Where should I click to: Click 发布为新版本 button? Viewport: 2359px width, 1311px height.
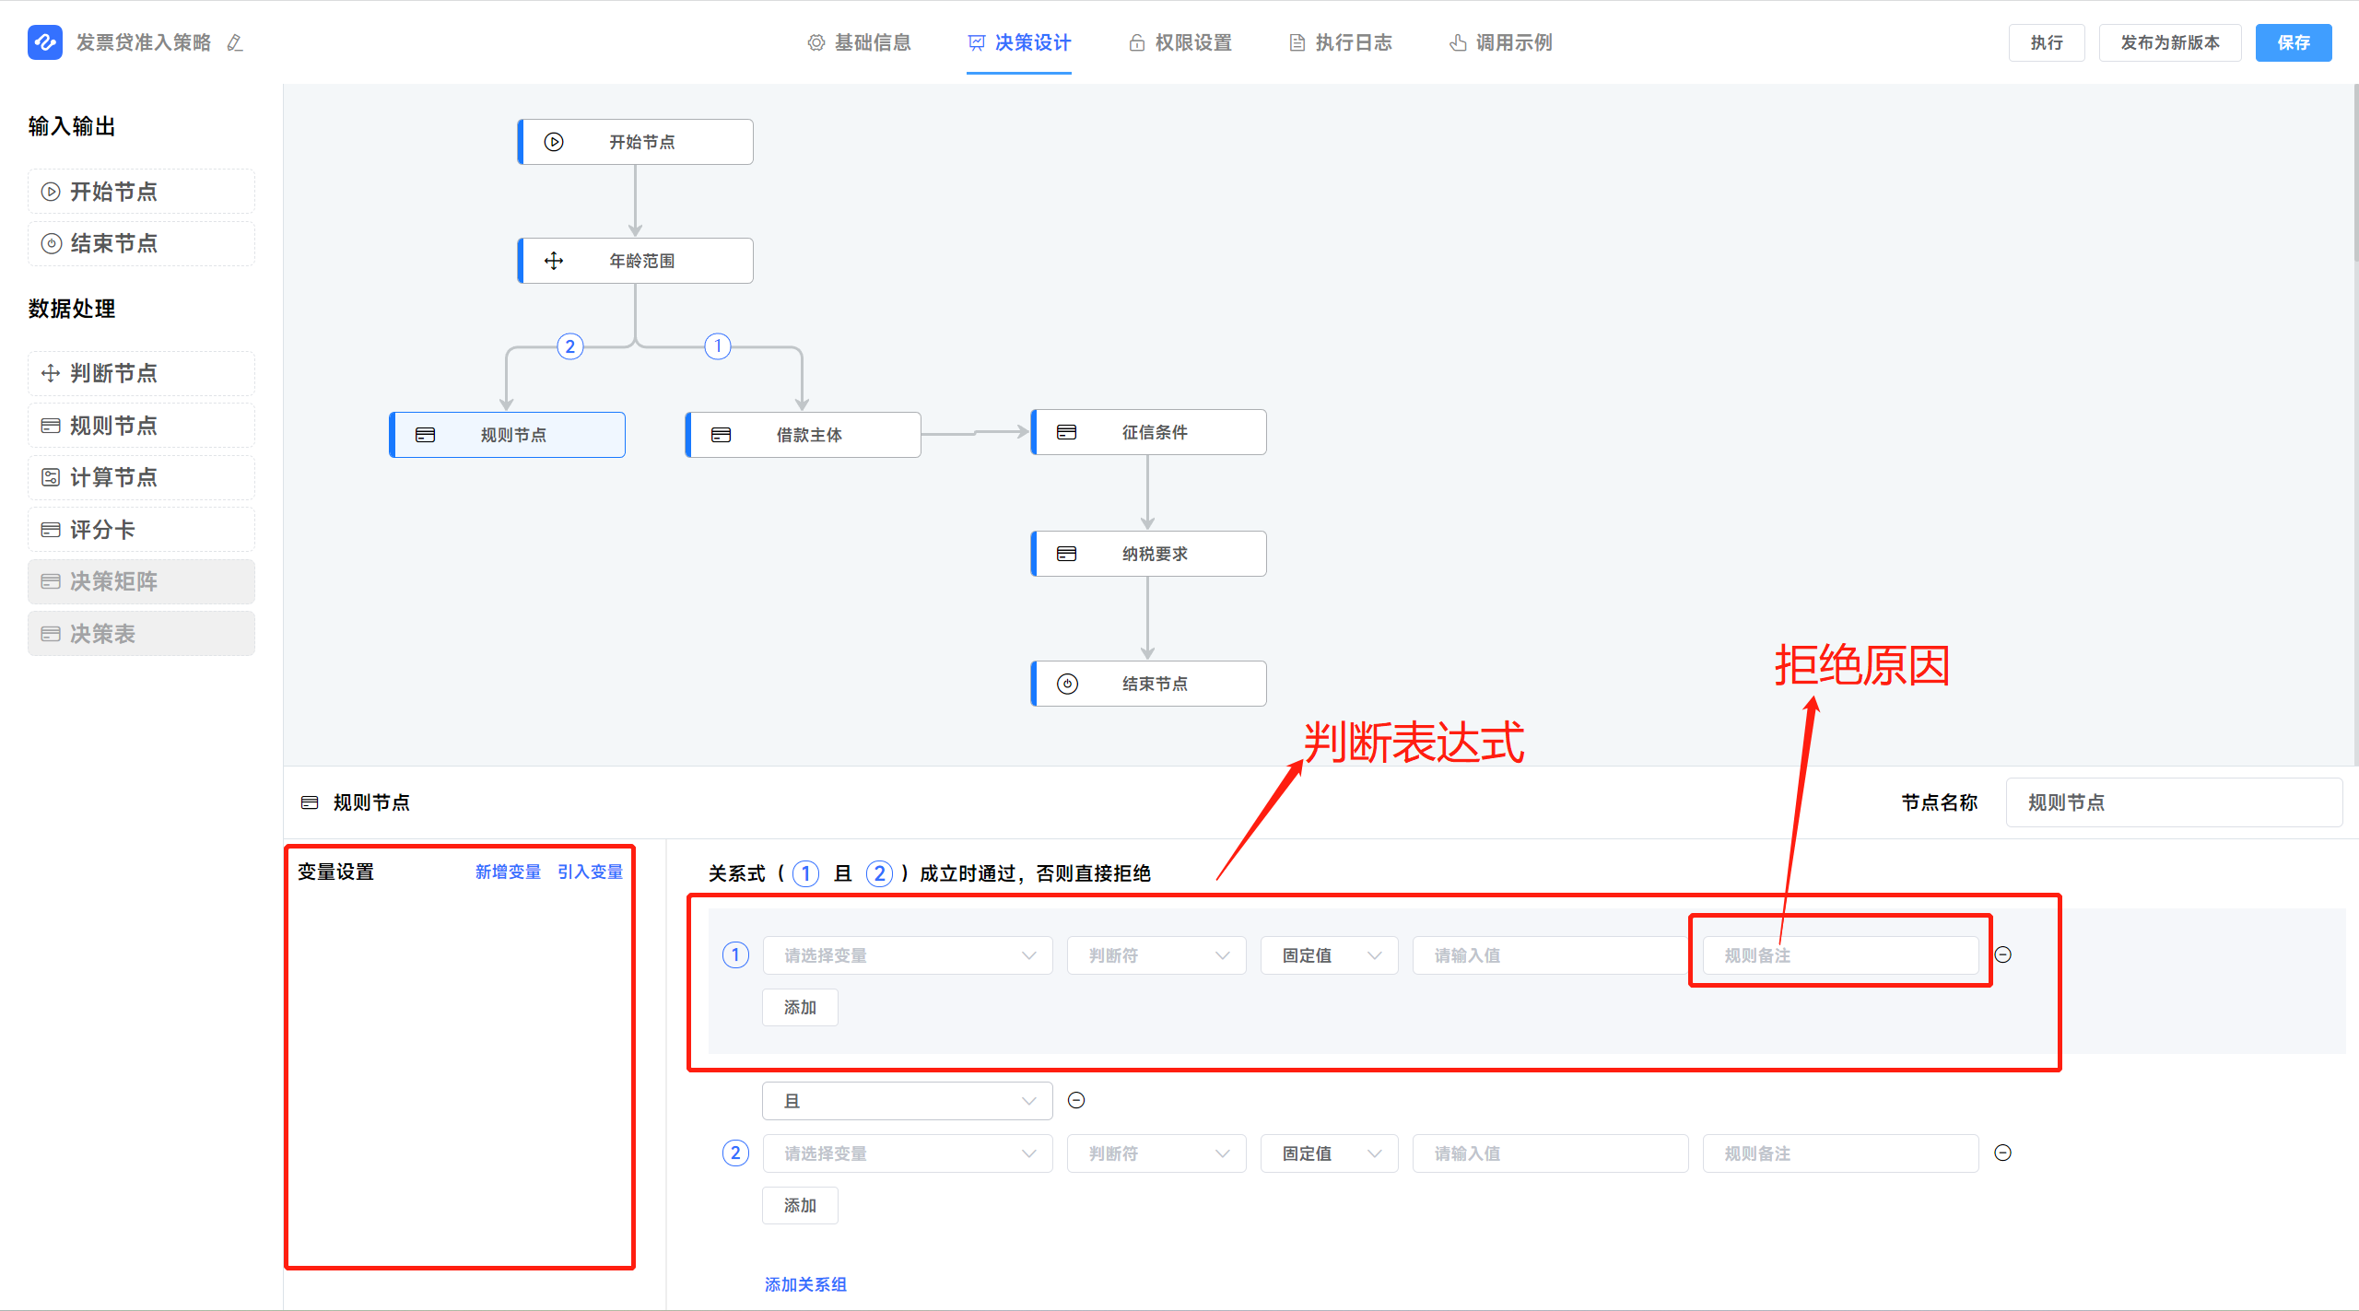click(x=2170, y=42)
